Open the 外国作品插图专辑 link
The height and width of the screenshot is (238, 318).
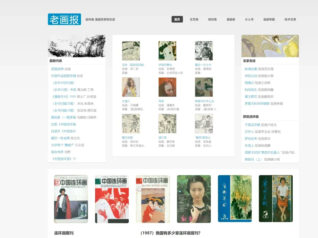(x=63, y=76)
